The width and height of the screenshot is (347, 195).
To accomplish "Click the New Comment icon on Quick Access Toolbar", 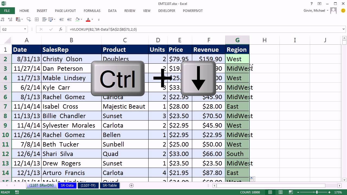I will 29,19.
